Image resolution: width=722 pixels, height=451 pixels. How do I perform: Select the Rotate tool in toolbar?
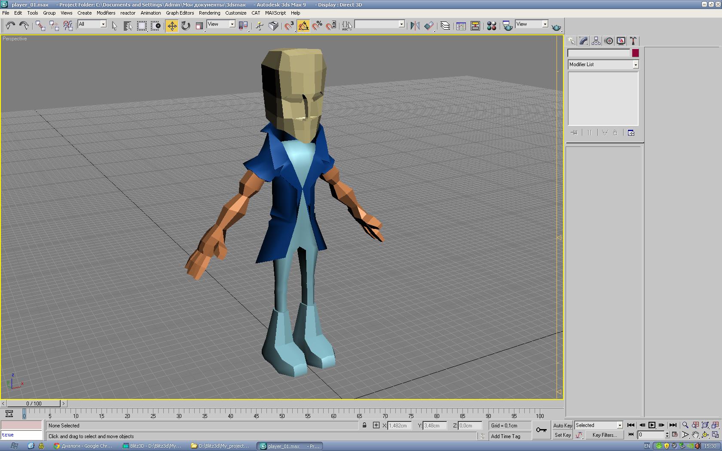(x=186, y=26)
